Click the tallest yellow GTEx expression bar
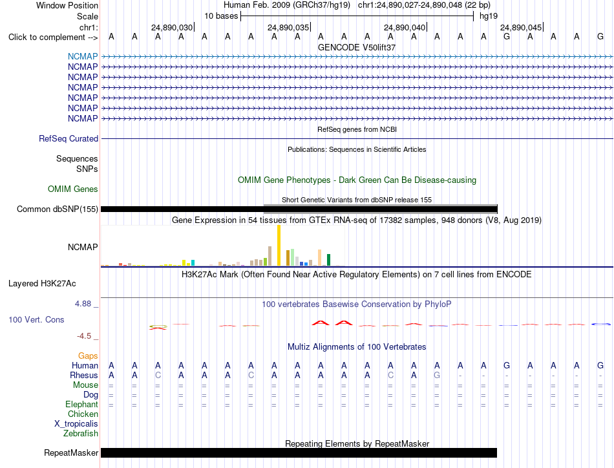 pos(279,246)
